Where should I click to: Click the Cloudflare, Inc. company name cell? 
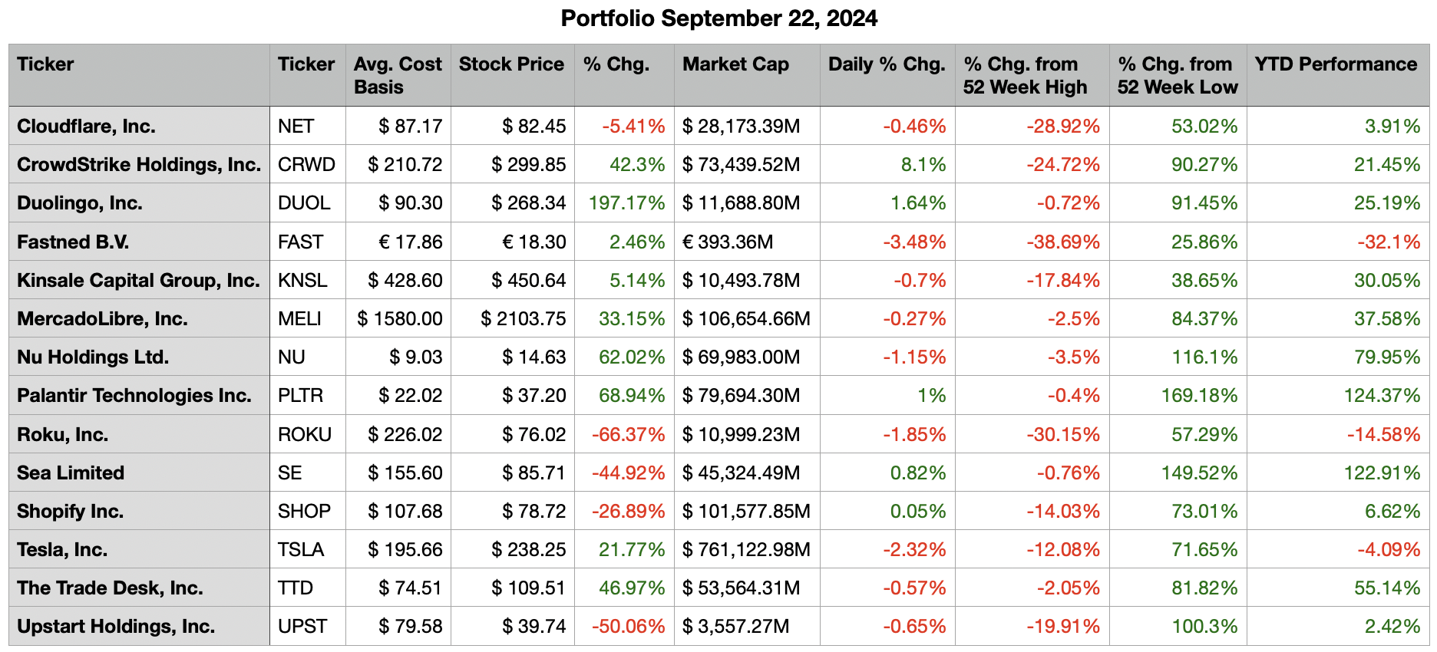point(86,127)
